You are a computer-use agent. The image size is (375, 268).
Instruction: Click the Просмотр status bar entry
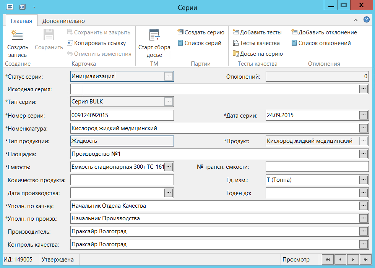296,260
